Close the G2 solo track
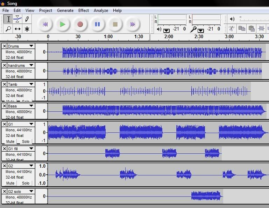The image size is (269, 208). (5, 191)
